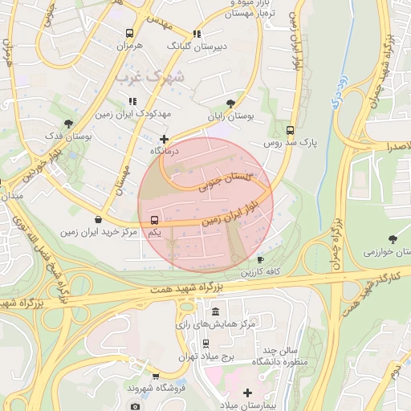
Task: Click the Khwarizmi park tree icon
Action: tap(393, 239)
